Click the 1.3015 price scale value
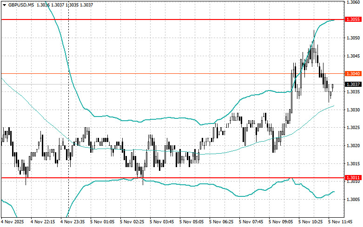 pos(353,164)
